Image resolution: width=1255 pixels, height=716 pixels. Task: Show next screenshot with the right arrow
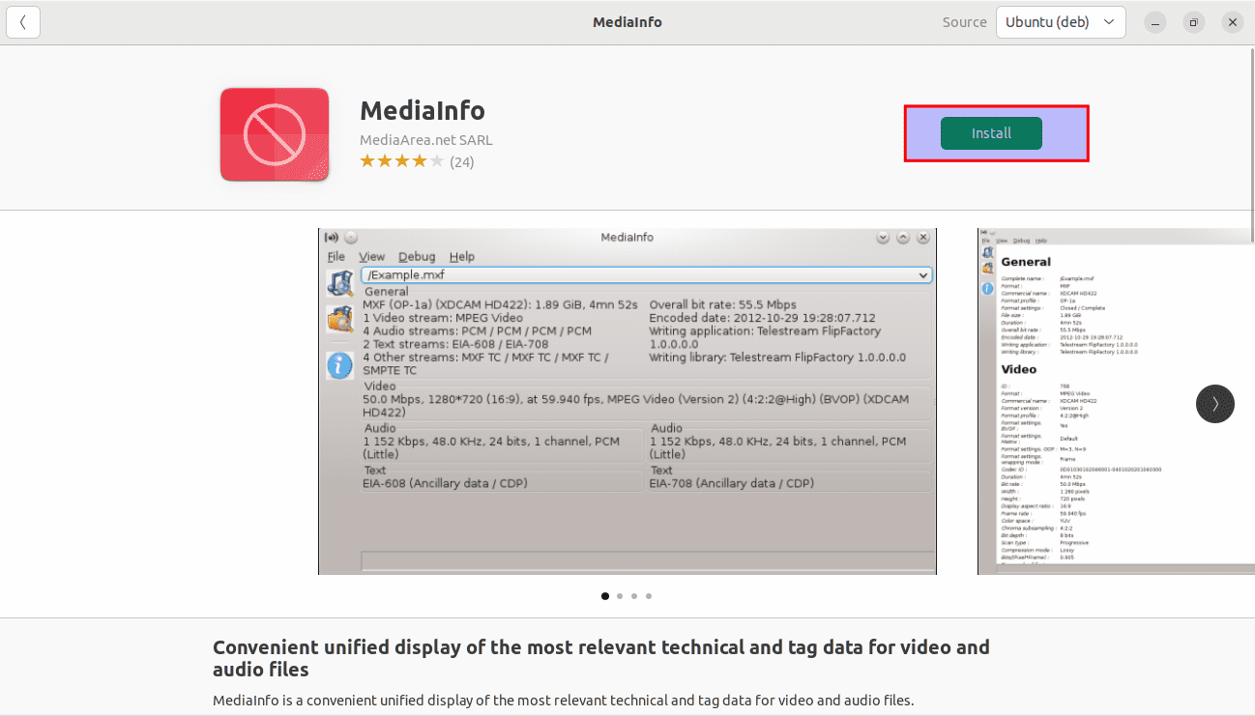click(1215, 404)
